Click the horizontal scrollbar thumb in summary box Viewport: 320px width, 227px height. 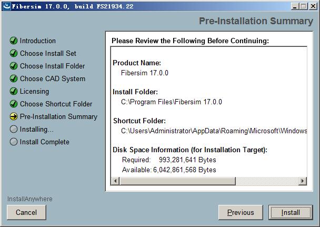(177, 181)
